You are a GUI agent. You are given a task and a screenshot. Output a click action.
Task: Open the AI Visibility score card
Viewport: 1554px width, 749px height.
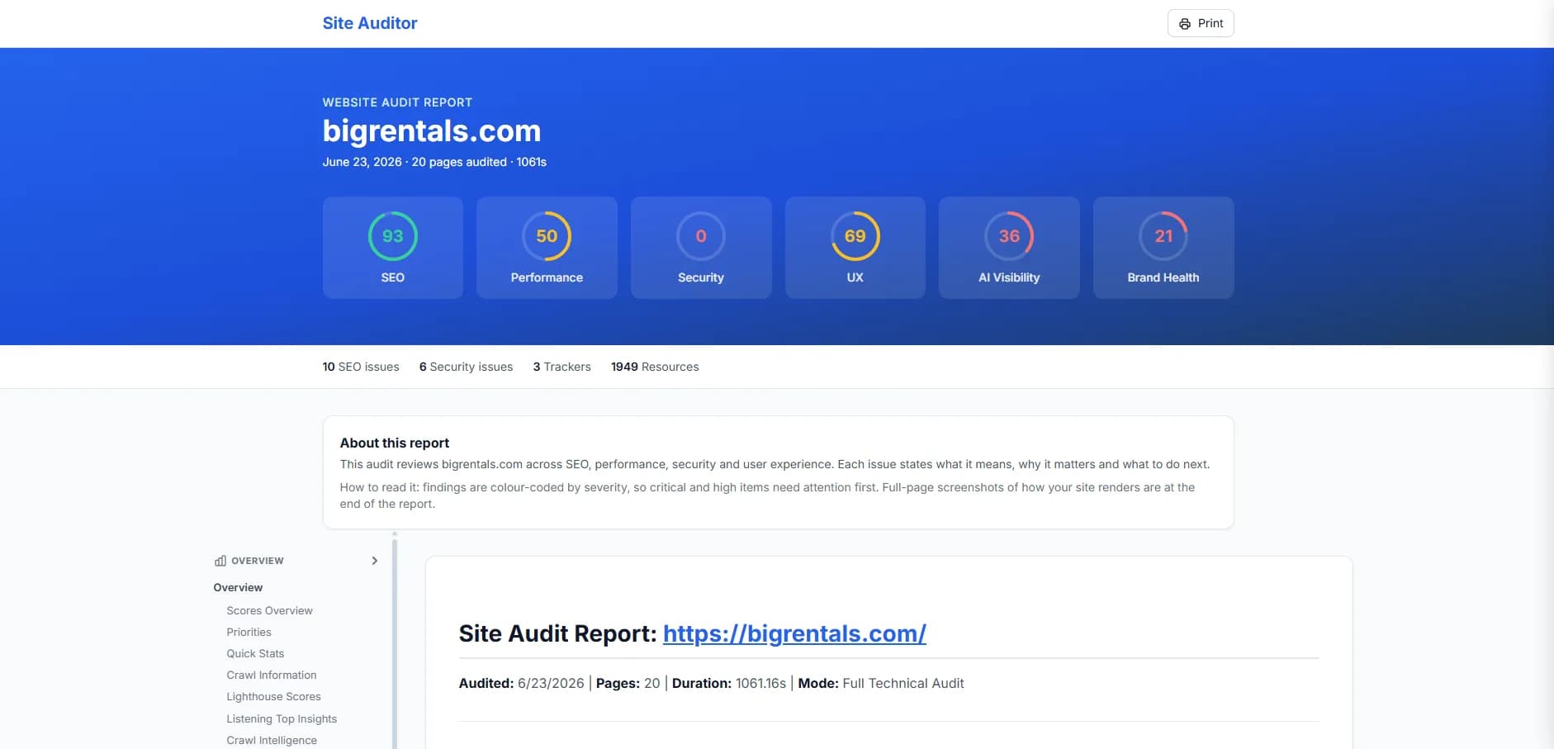[x=1009, y=248]
